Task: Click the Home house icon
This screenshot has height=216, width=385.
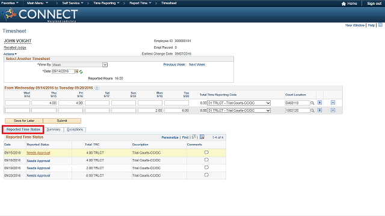Action: click(x=343, y=4)
